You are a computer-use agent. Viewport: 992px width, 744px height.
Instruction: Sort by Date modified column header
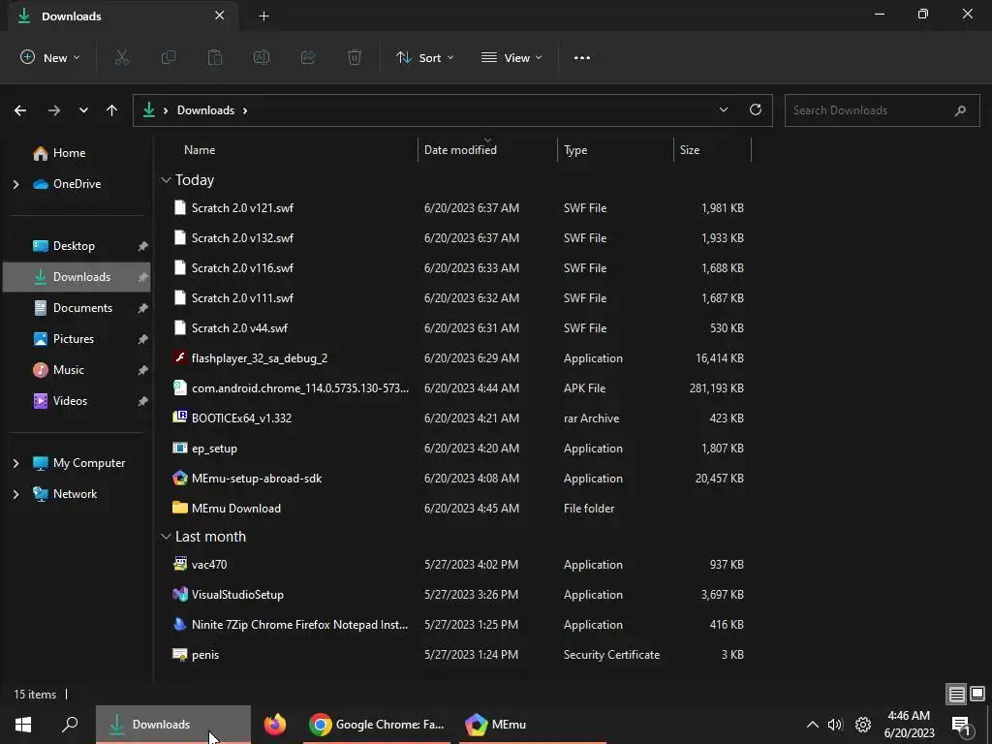pos(487,150)
